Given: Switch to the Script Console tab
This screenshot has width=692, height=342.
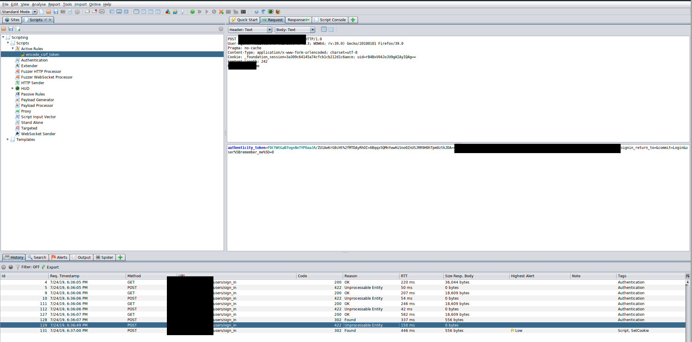Looking at the screenshot, I should click(330, 20).
